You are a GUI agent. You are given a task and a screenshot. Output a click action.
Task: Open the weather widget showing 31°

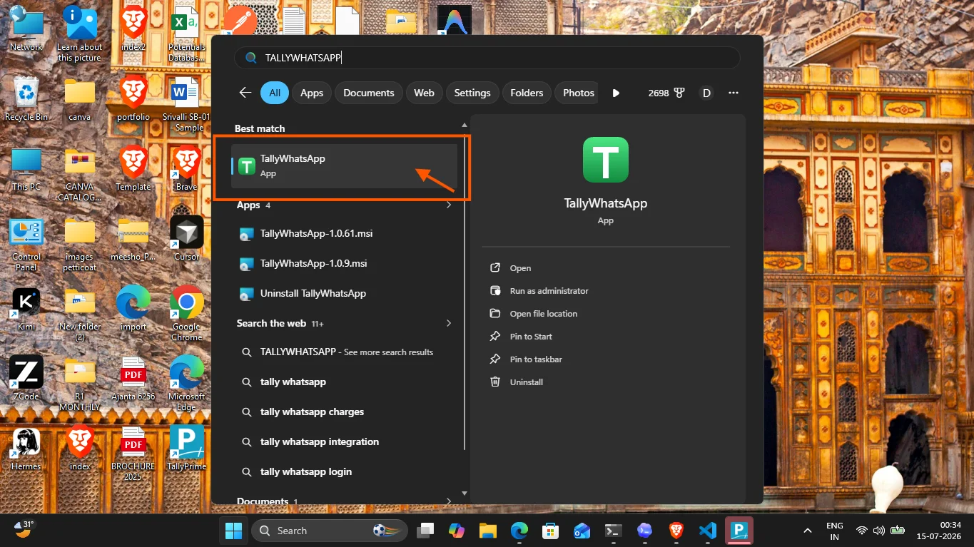pos(24,528)
